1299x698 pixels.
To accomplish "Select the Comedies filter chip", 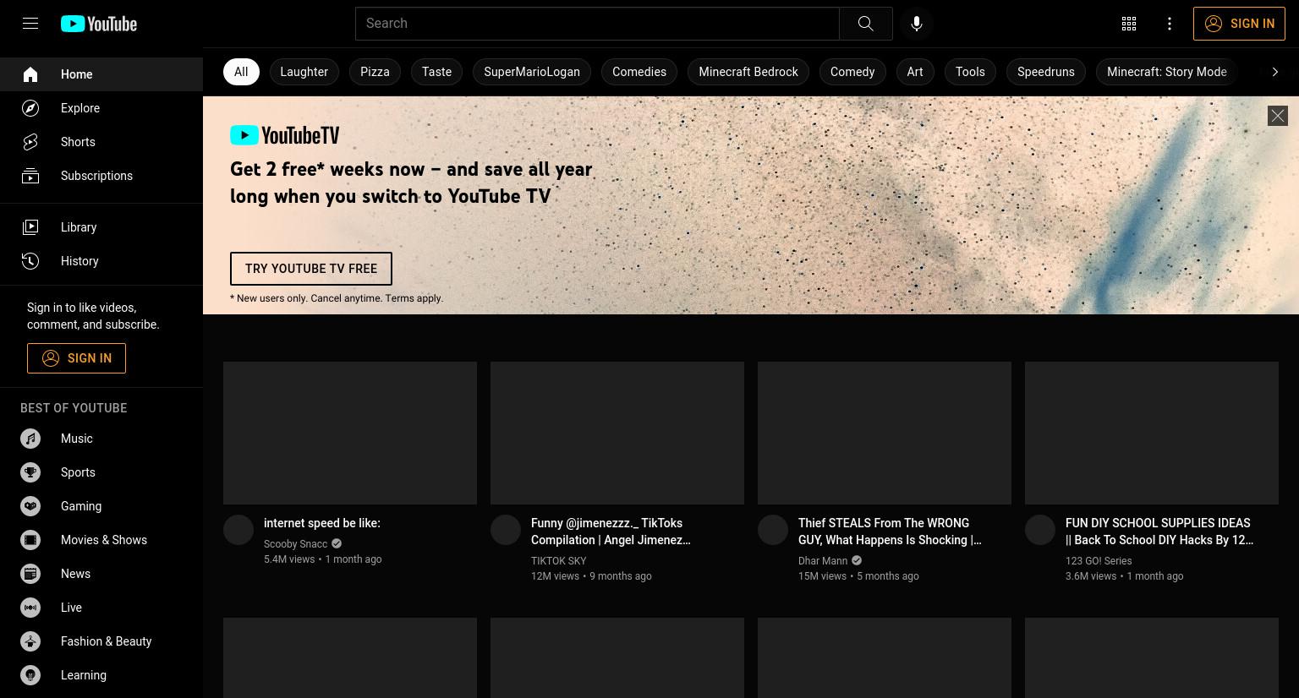I will tap(639, 72).
